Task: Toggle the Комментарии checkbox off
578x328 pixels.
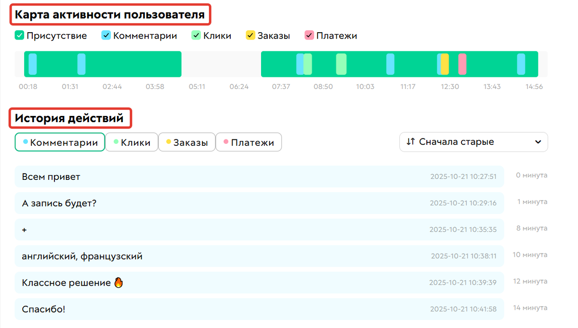Action: pyautogui.click(x=106, y=36)
